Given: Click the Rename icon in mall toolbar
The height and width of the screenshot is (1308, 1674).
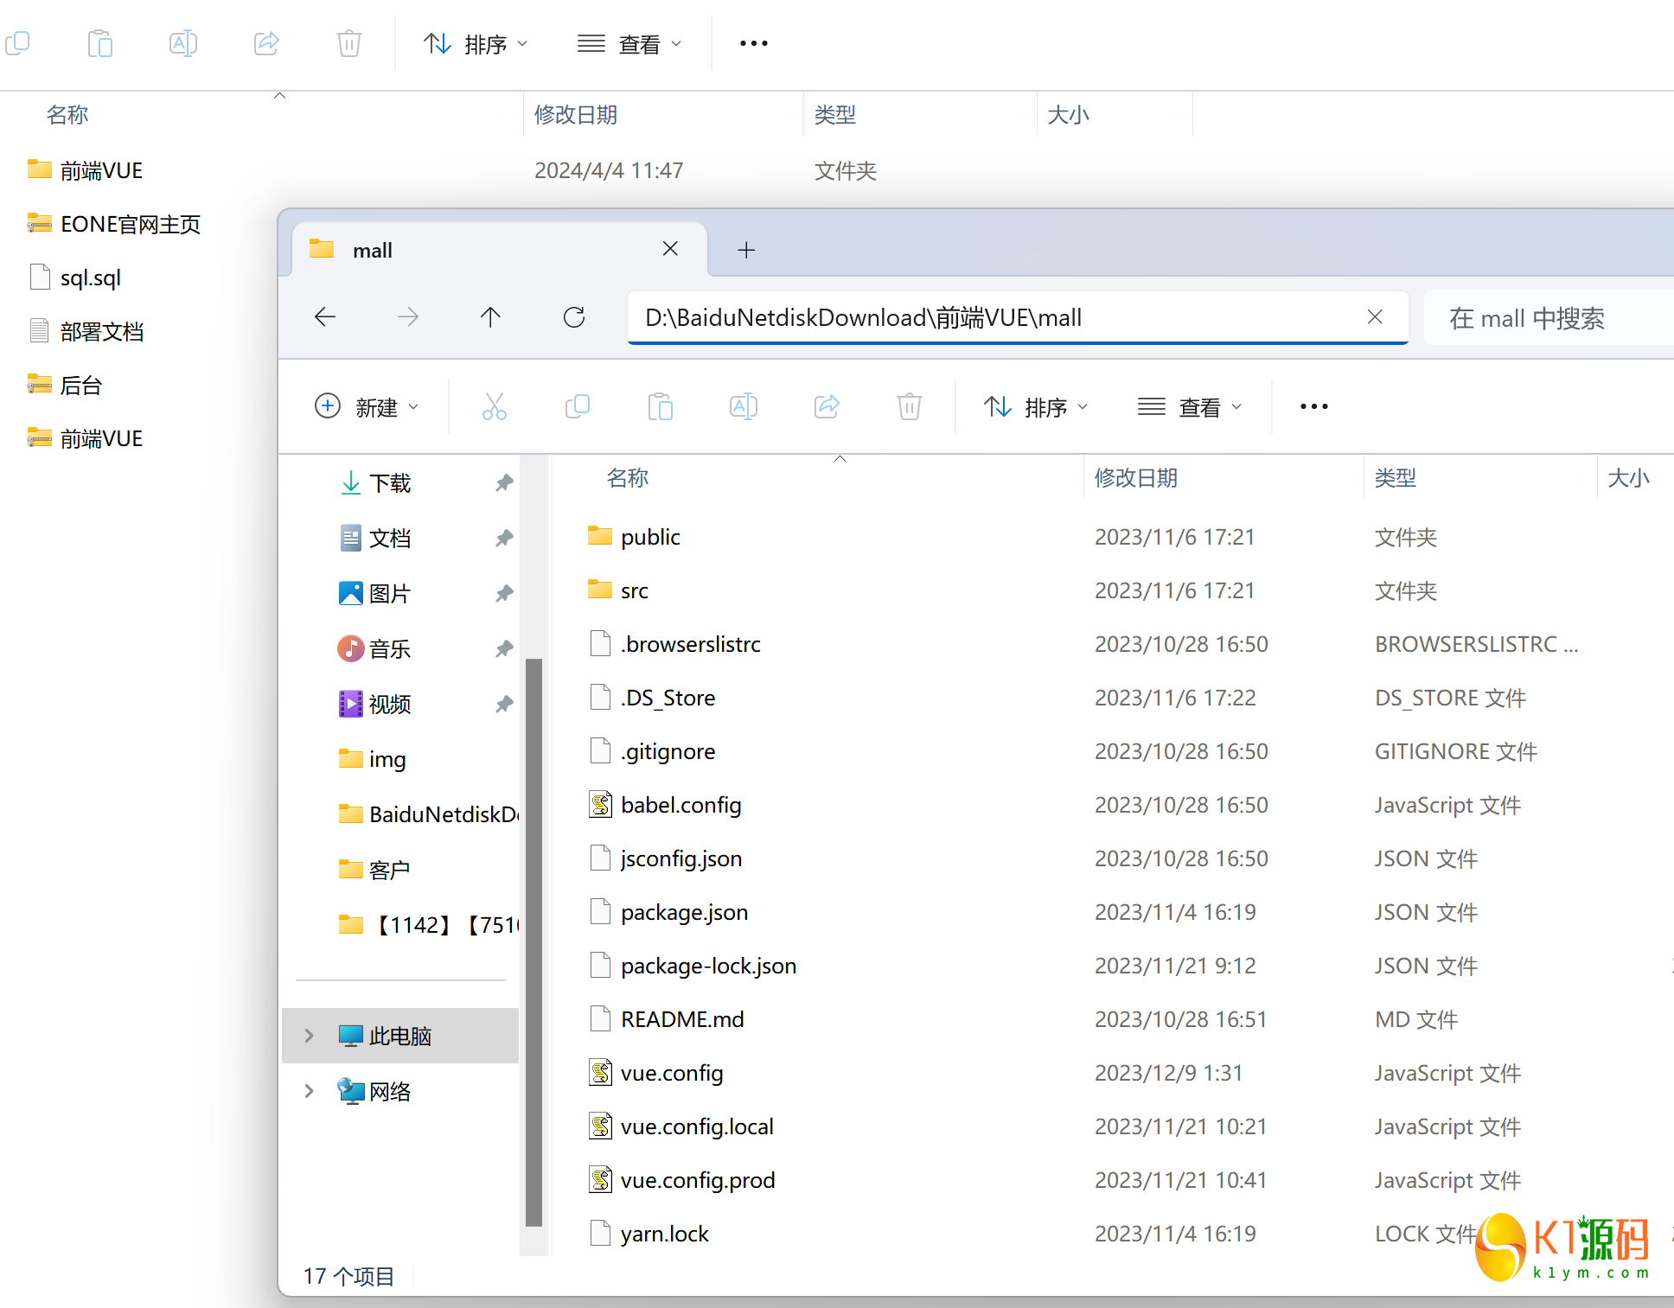Looking at the screenshot, I should [744, 406].
